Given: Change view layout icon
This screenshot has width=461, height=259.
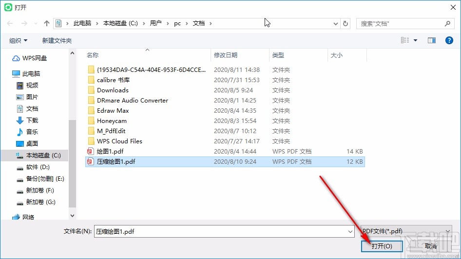Looking at the screenshot, I should click(405, 40).
